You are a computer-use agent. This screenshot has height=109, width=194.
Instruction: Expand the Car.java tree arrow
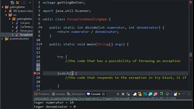pos(13,23)
